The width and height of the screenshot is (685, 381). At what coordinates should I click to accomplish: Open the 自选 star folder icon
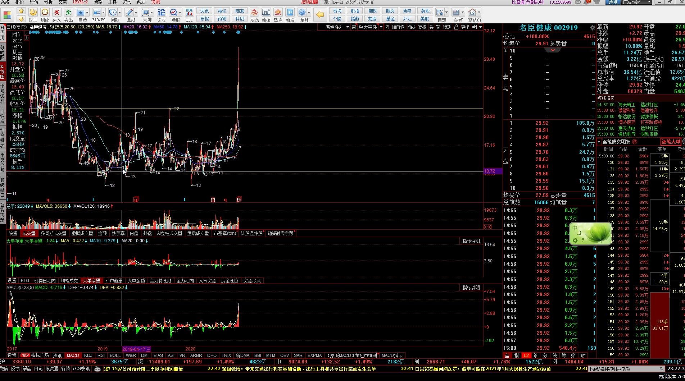pyautogui.click(x=80, y=12)
